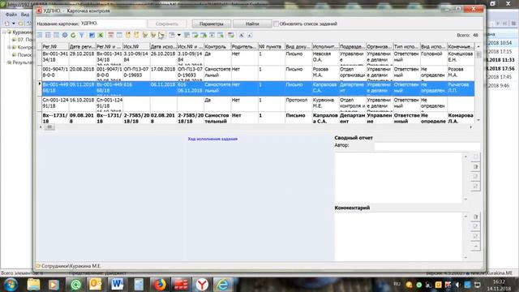Image resolution: width=519 pixels, height=292 pixels.
Task: Click the table's vertical scrollbar down arrow
Action: coord(478,120)
